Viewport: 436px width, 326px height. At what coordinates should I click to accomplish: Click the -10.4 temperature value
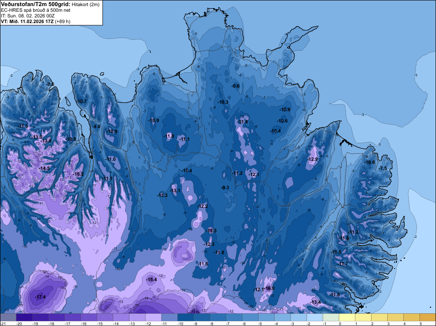[x=276, y=131]
